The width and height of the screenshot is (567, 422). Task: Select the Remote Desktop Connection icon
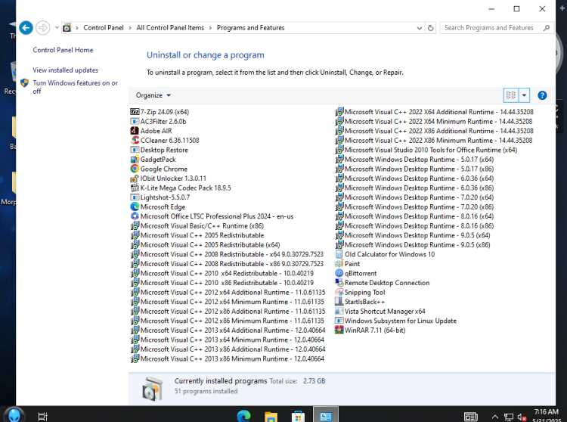tap(339, 282)
